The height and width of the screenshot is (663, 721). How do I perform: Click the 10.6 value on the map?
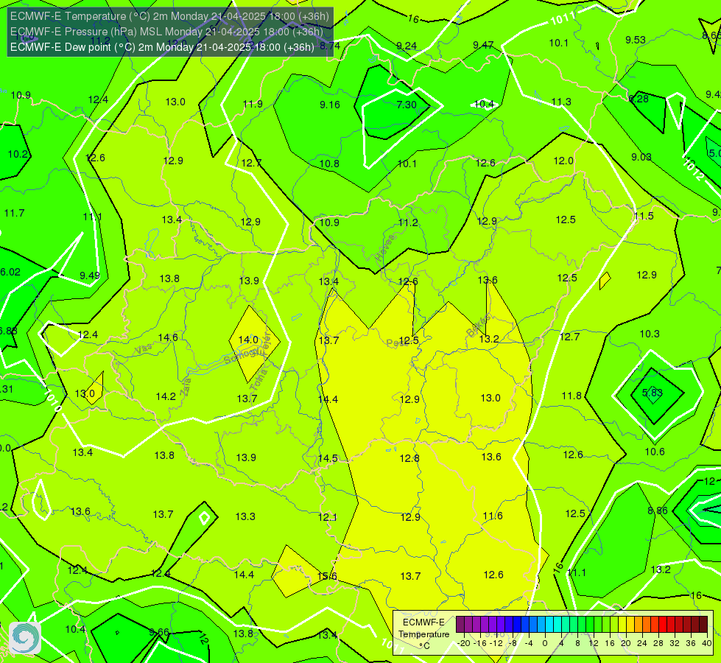click(655, 452)
